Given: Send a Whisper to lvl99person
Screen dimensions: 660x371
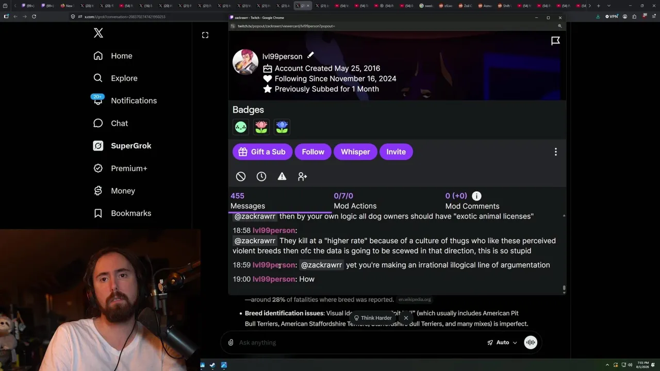Looking at the screenshot, I should point(355,152).
